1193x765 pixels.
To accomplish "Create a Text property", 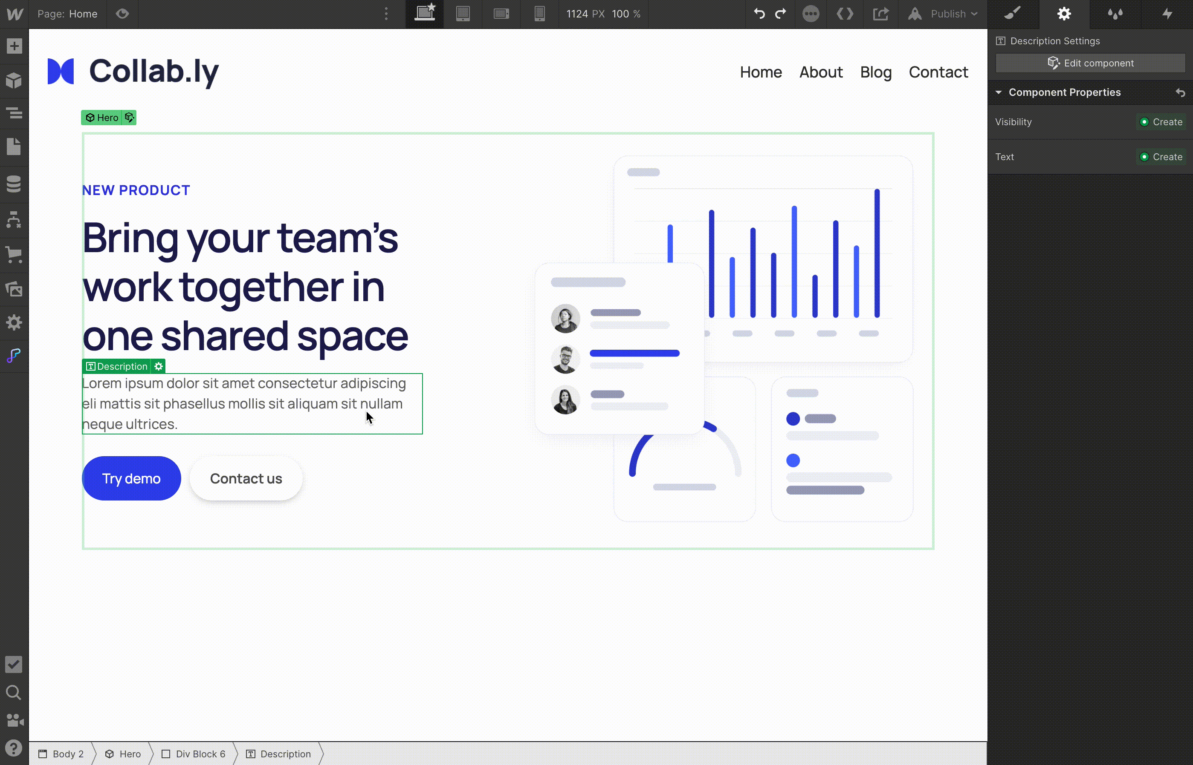I will click(1161, 156).
